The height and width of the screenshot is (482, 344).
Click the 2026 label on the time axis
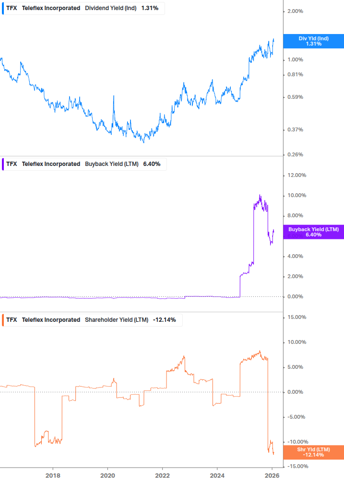click(272, 476)
